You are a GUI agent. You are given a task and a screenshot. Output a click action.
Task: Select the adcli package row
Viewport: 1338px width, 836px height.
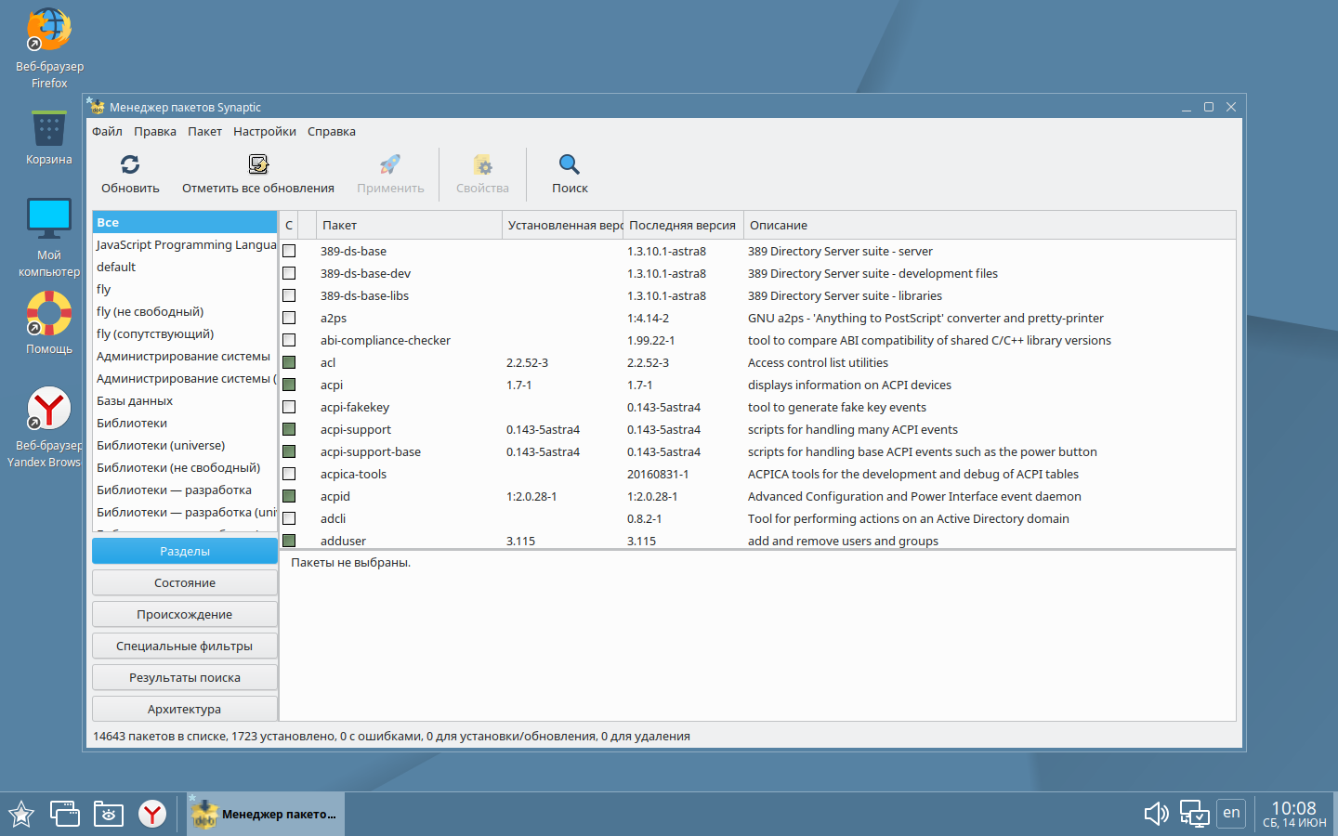[x=757, y=518]
